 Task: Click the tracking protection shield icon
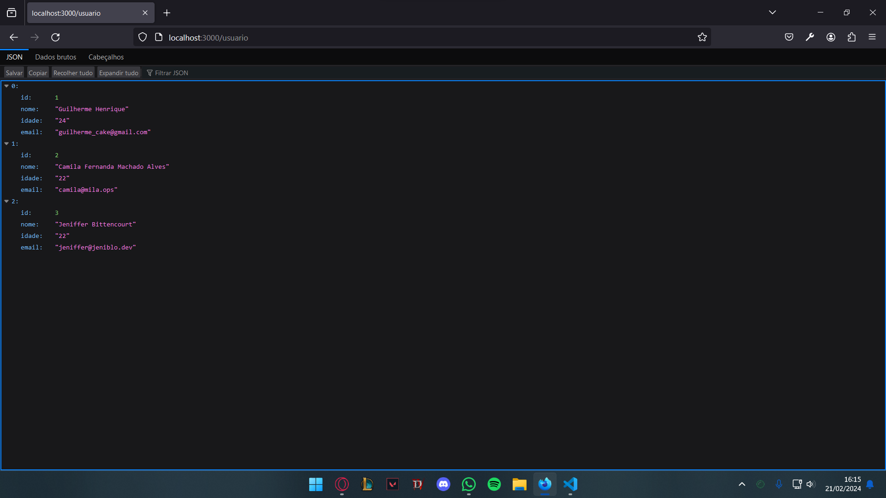click(143, 37)
